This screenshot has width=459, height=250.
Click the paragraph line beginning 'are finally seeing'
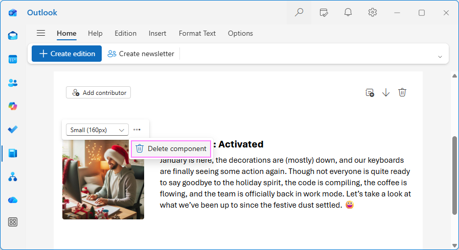pyautogui.click(x=285, y=171)
